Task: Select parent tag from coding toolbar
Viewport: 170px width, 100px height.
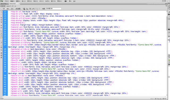Action: click(x=1, y=25)
